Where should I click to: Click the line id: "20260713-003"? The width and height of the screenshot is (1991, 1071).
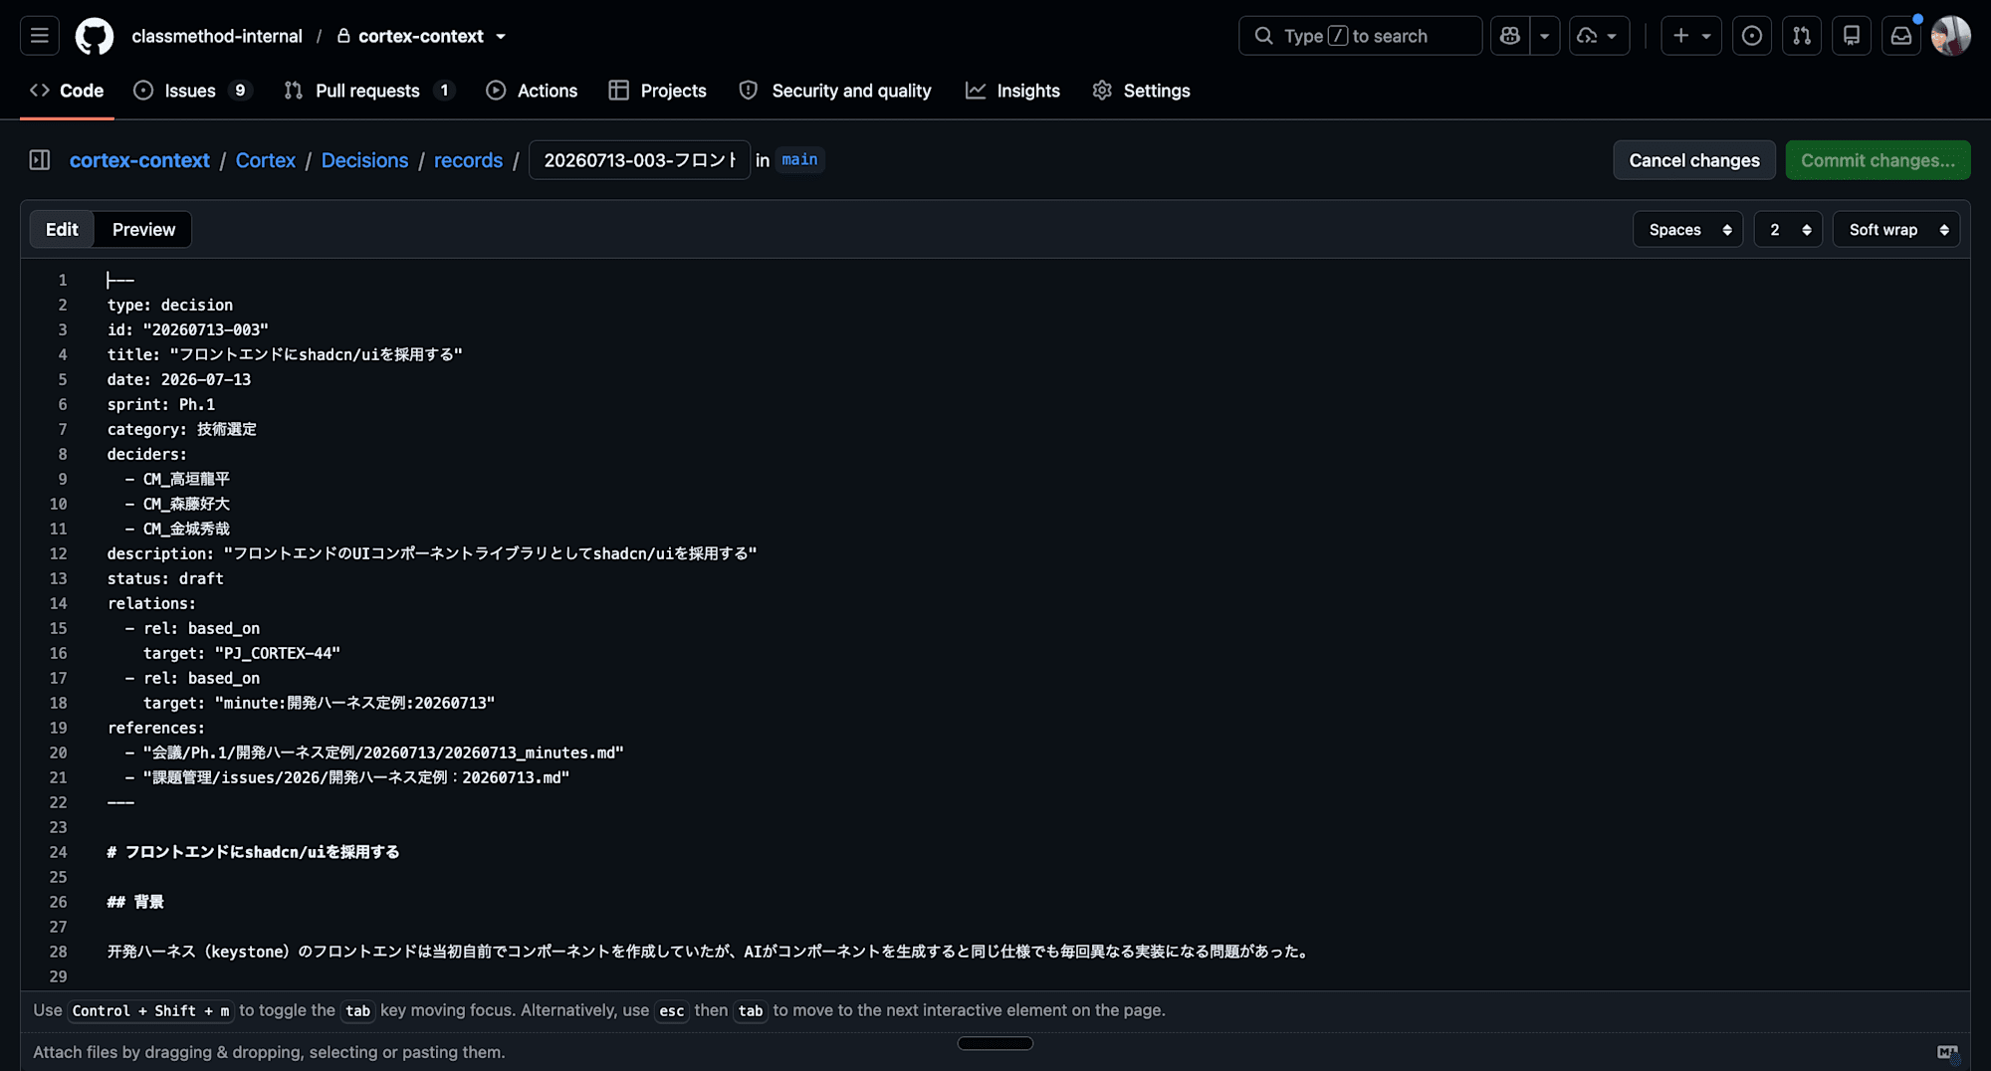188,329
